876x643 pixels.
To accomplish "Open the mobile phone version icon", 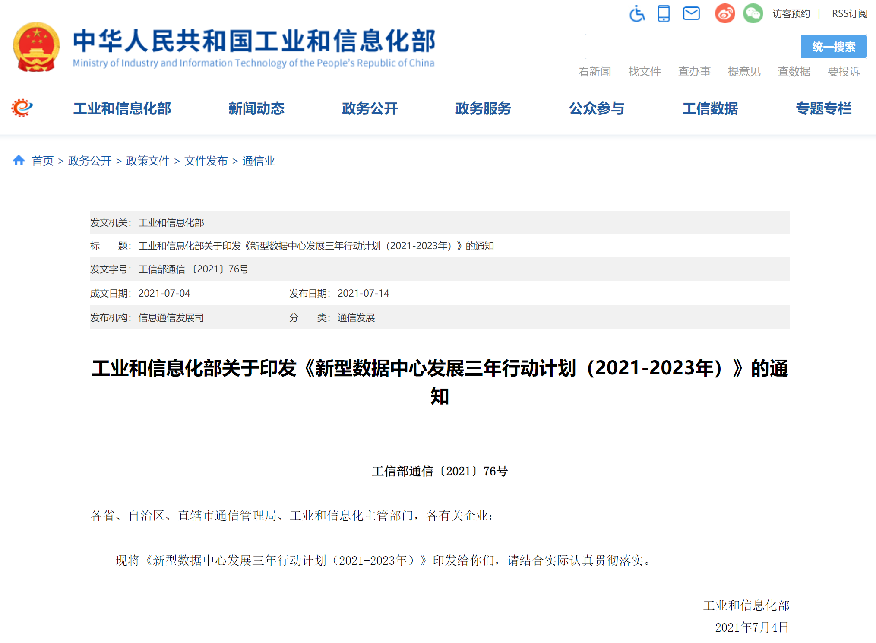I will click(664, 14).
